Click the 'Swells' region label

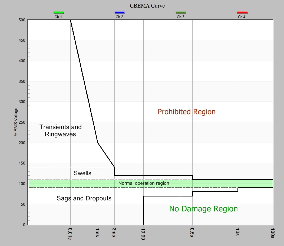82,173
